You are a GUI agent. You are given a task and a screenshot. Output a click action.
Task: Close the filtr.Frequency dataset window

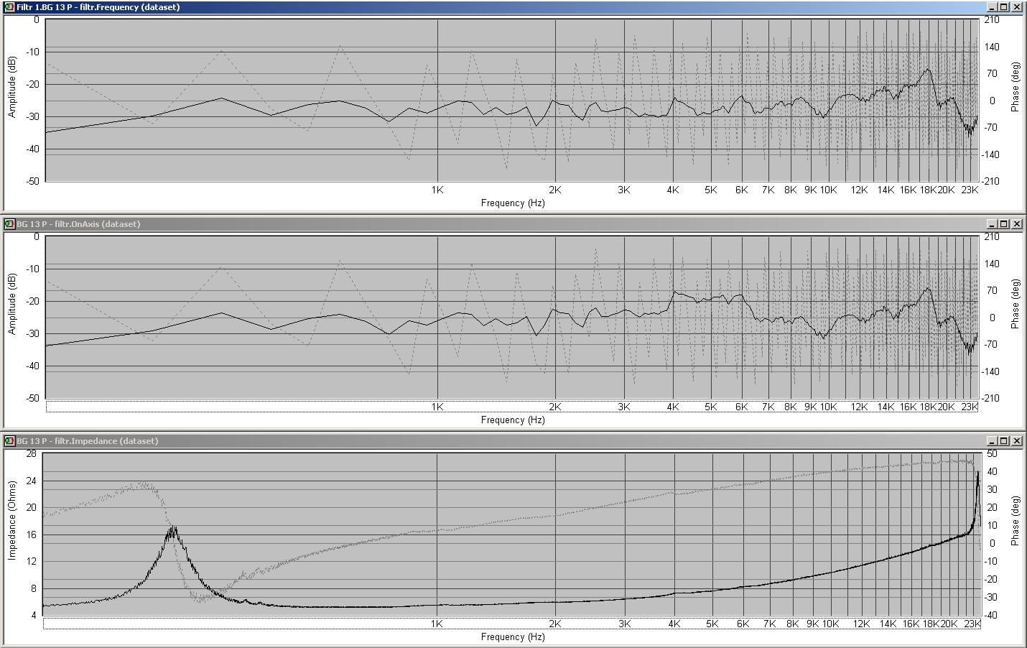(1016, 7)
